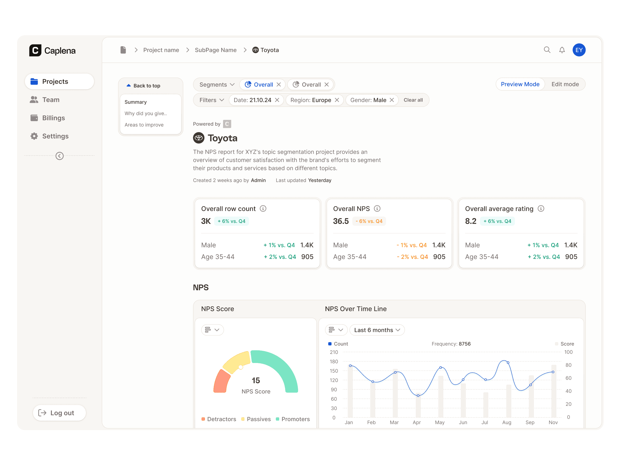621x465 pixels.
Task: Open the Last 6 months dropdown
Action: pyautogui.click(x=377, y=330)
